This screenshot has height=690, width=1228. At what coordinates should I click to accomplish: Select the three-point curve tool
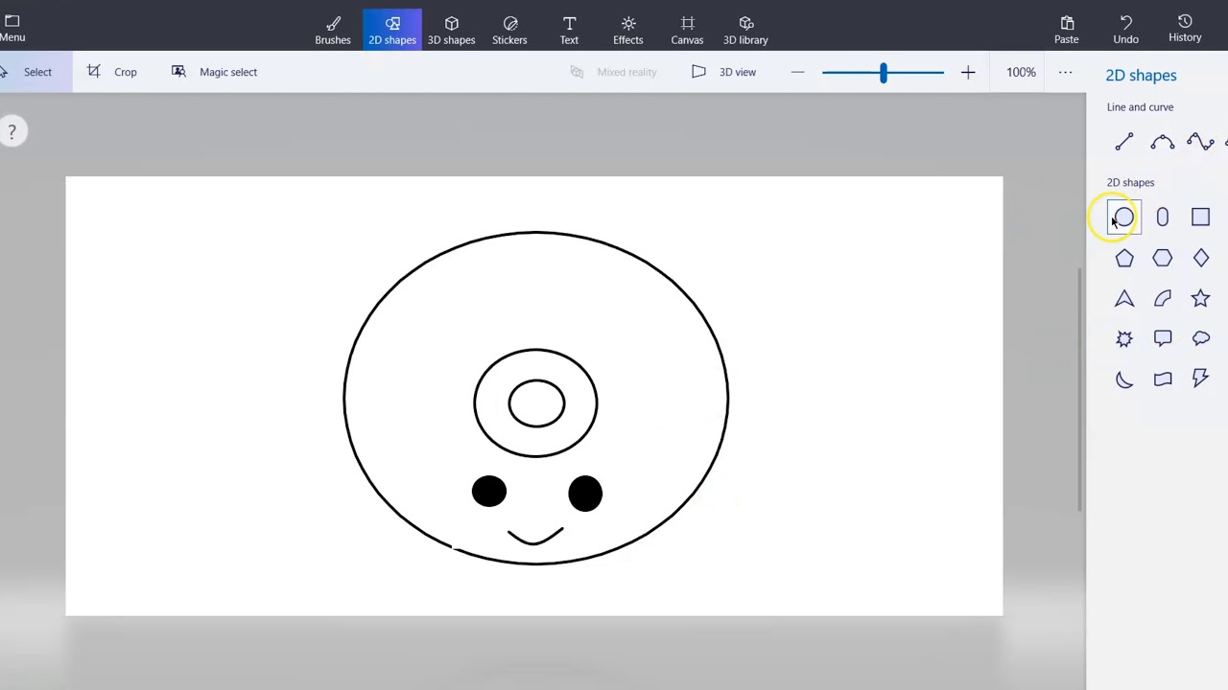1163,142
